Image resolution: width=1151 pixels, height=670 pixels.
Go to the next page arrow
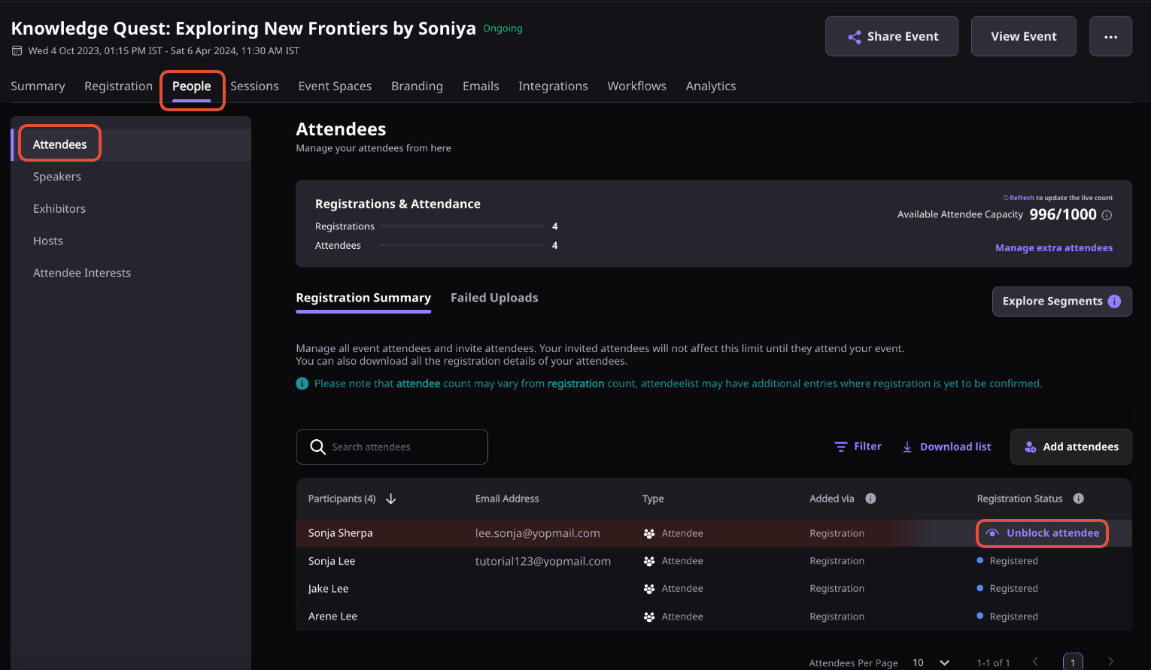tap(1110, 662)
